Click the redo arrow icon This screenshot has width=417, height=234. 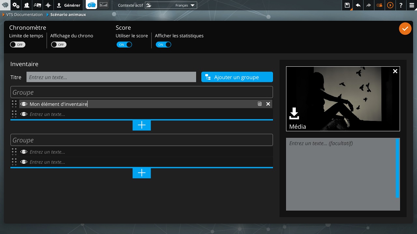point(369,5)
